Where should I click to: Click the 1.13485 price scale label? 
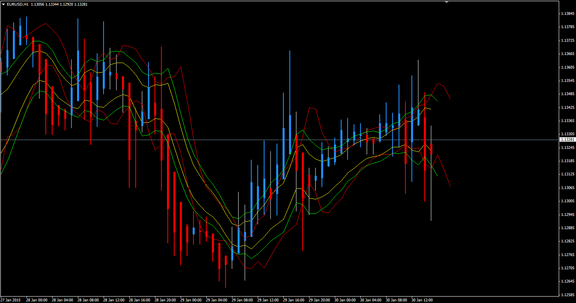[568, 94]
